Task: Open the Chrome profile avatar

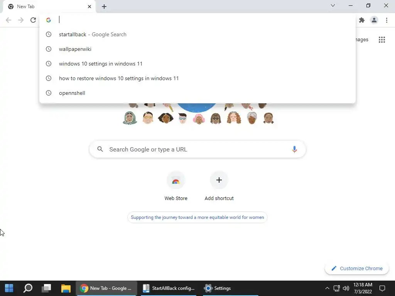Action: [x=374, y=20]
